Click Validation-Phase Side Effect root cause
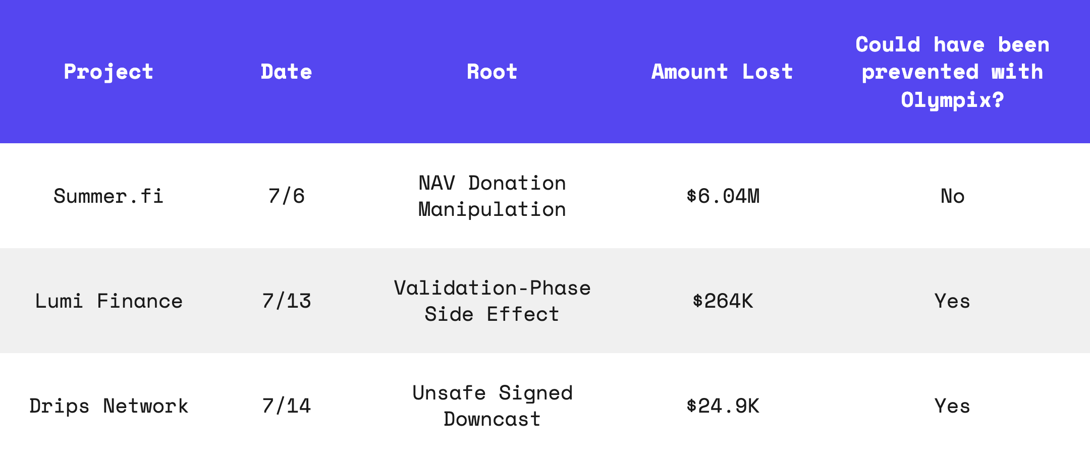 tap(492, 301)
